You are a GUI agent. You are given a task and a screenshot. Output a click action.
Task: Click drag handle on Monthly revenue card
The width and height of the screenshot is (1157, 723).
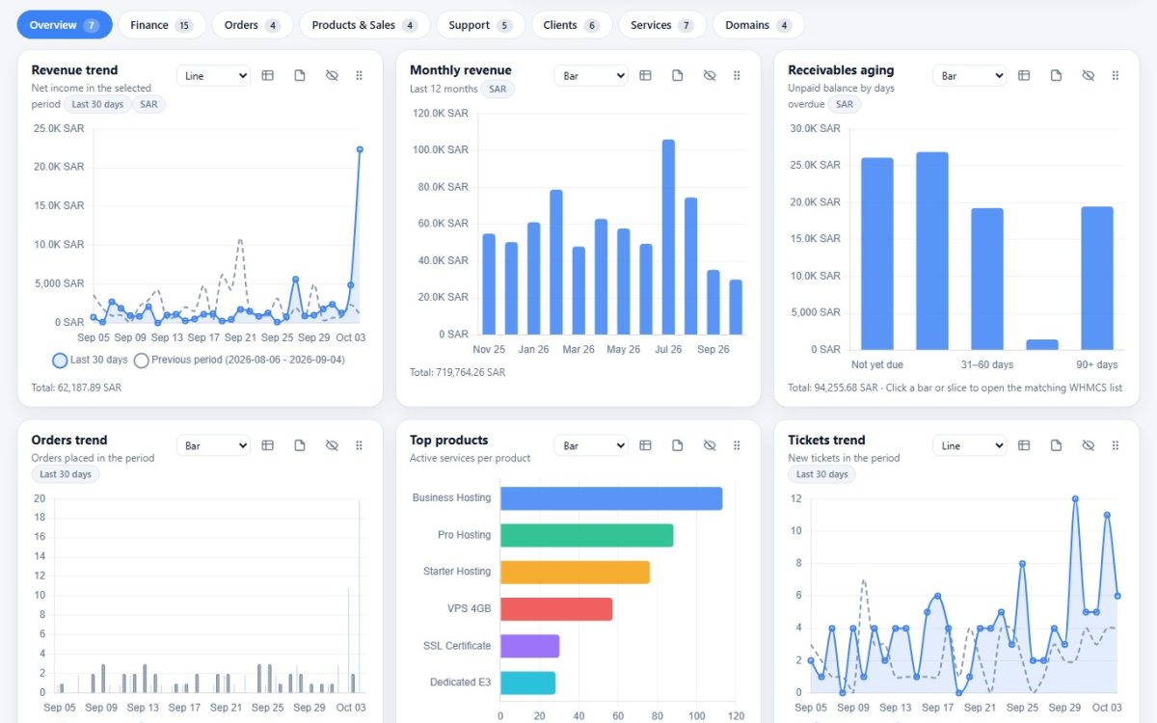pos(737,75)
